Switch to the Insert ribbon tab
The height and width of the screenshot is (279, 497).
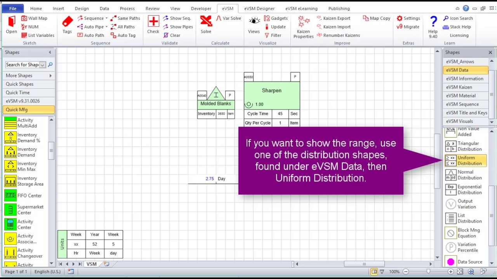58,9
